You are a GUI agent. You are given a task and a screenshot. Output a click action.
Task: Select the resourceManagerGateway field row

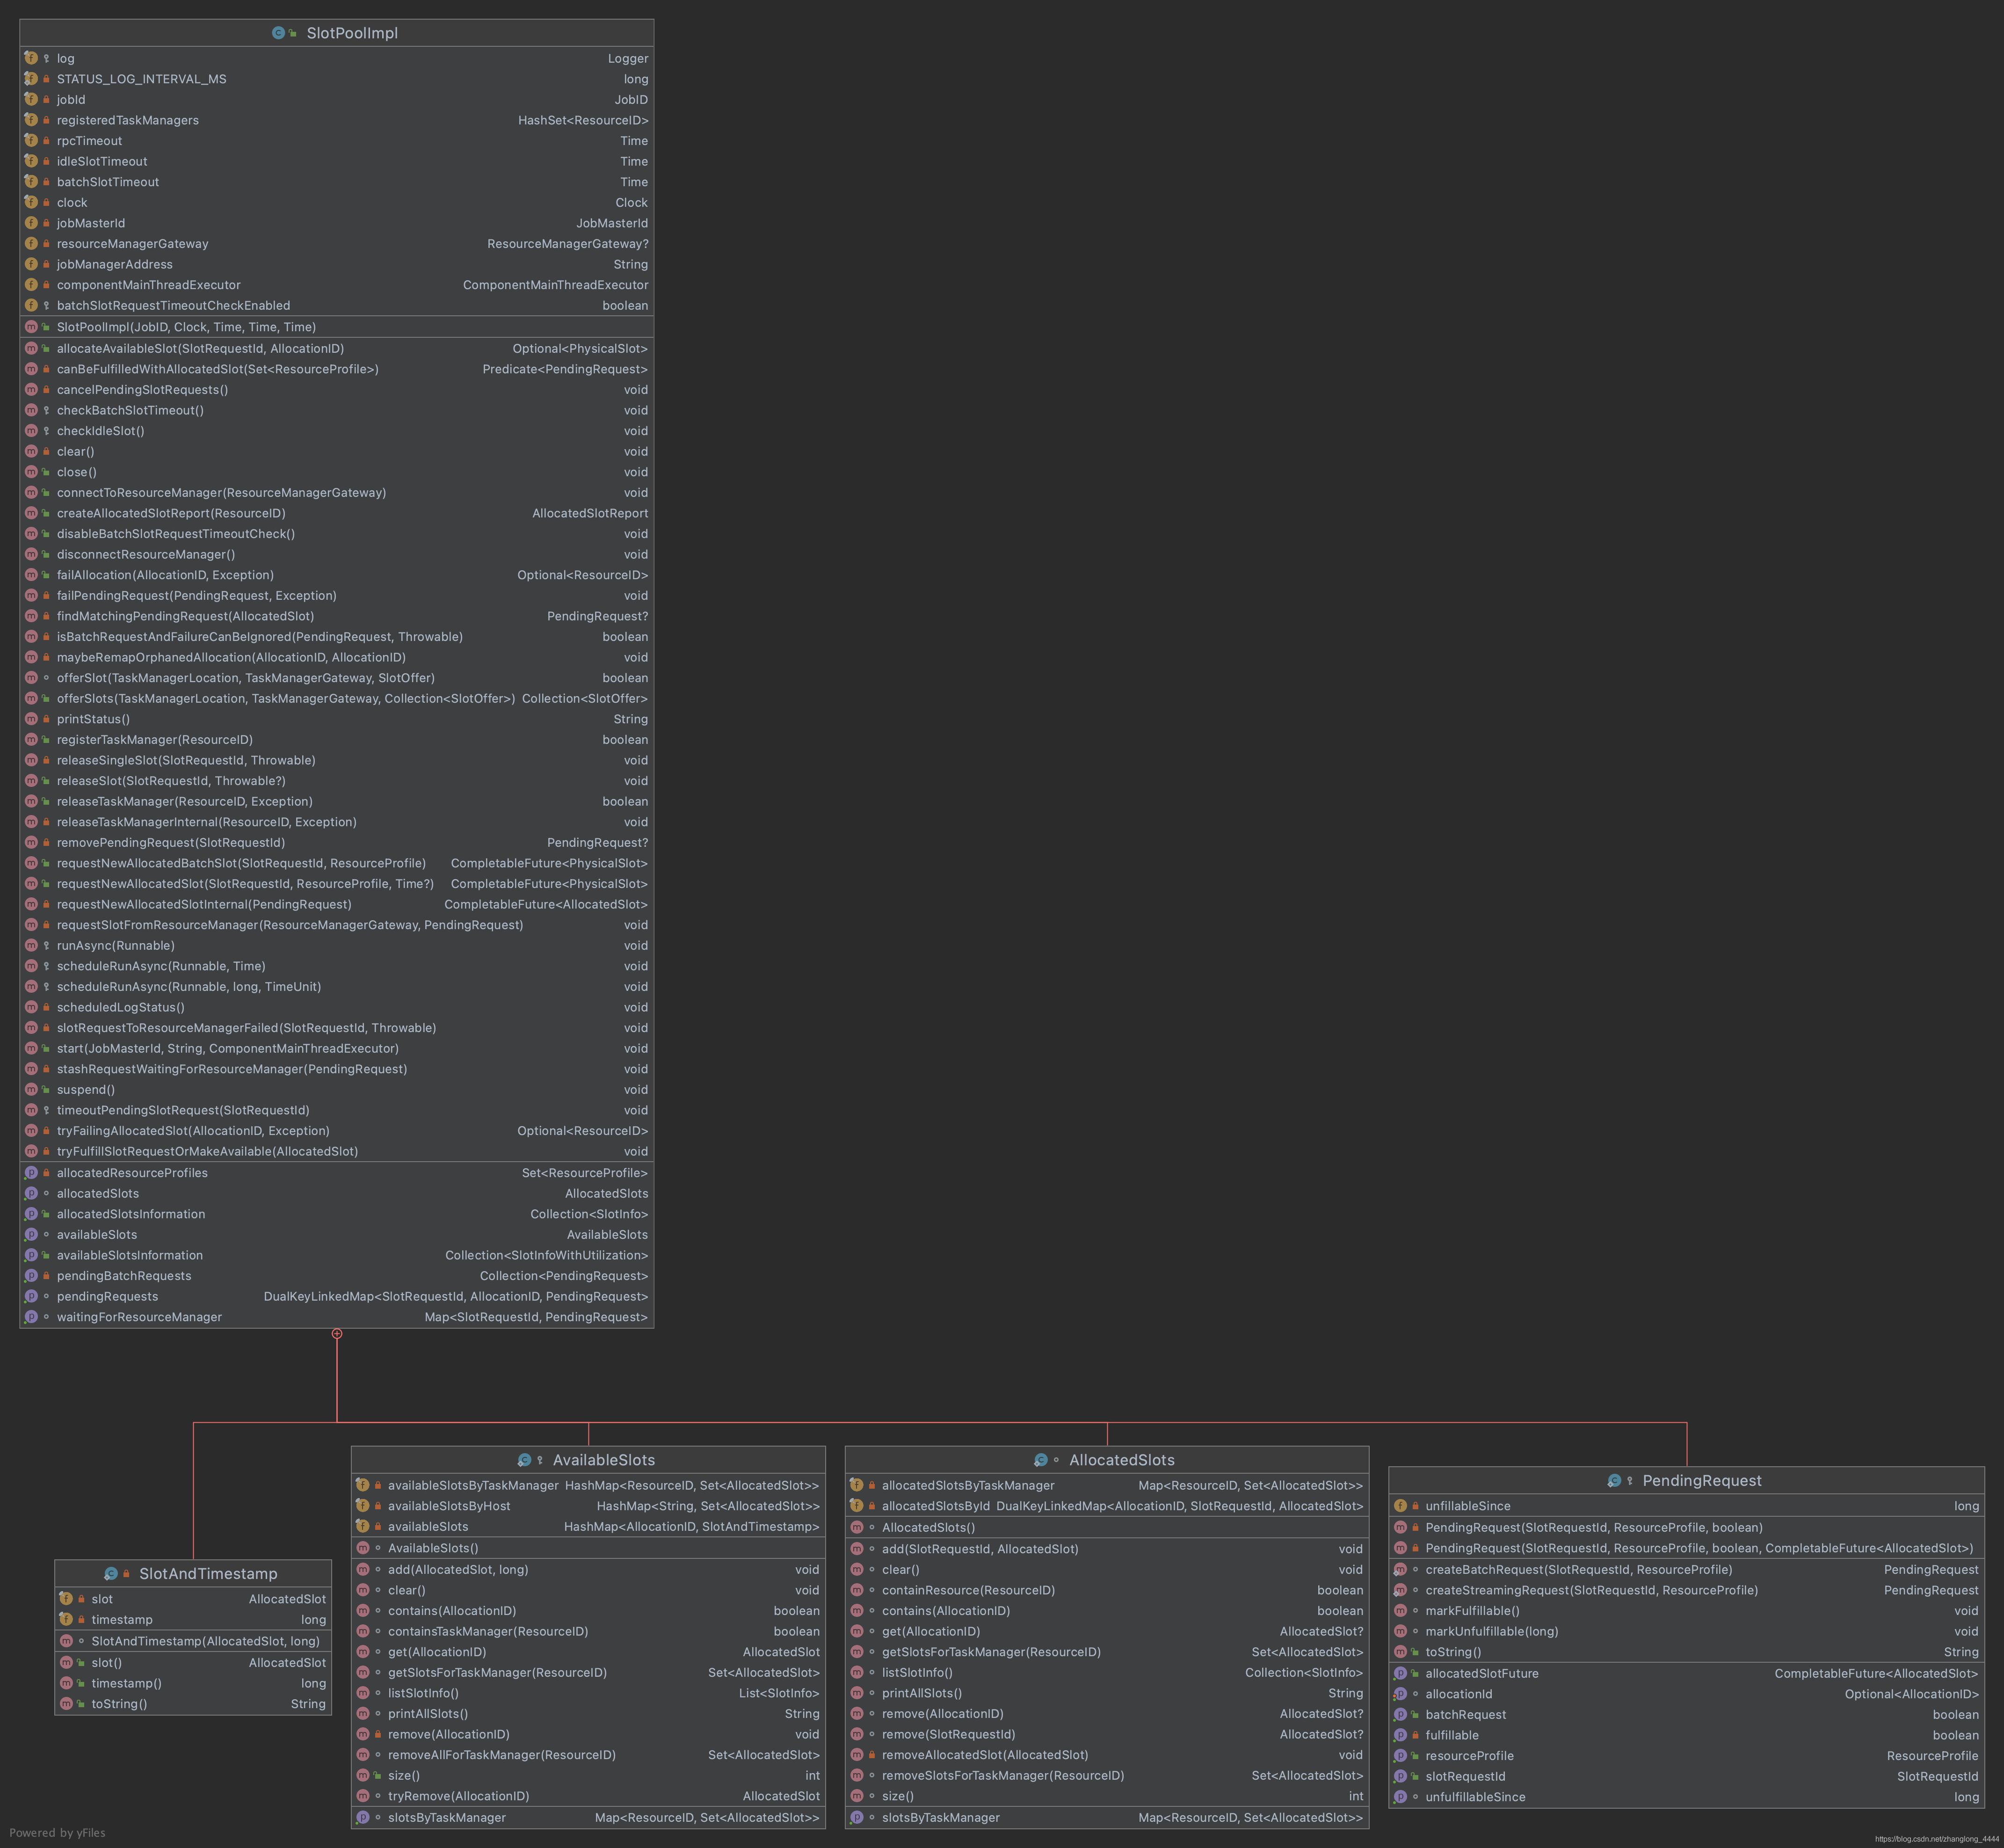(x=337, y=244)
